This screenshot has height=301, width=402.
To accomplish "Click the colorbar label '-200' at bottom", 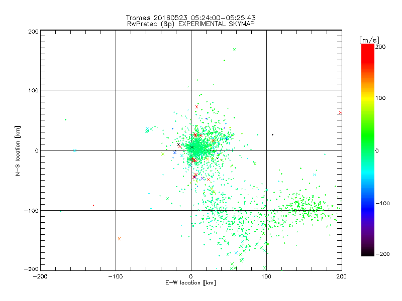I will (x=382, y=254).
